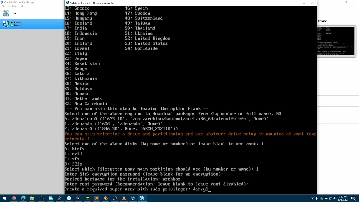The height and width of the screenshot is (202, 359).
Task: Close the Arch Linux VM window
Action: tap(312, 3)
